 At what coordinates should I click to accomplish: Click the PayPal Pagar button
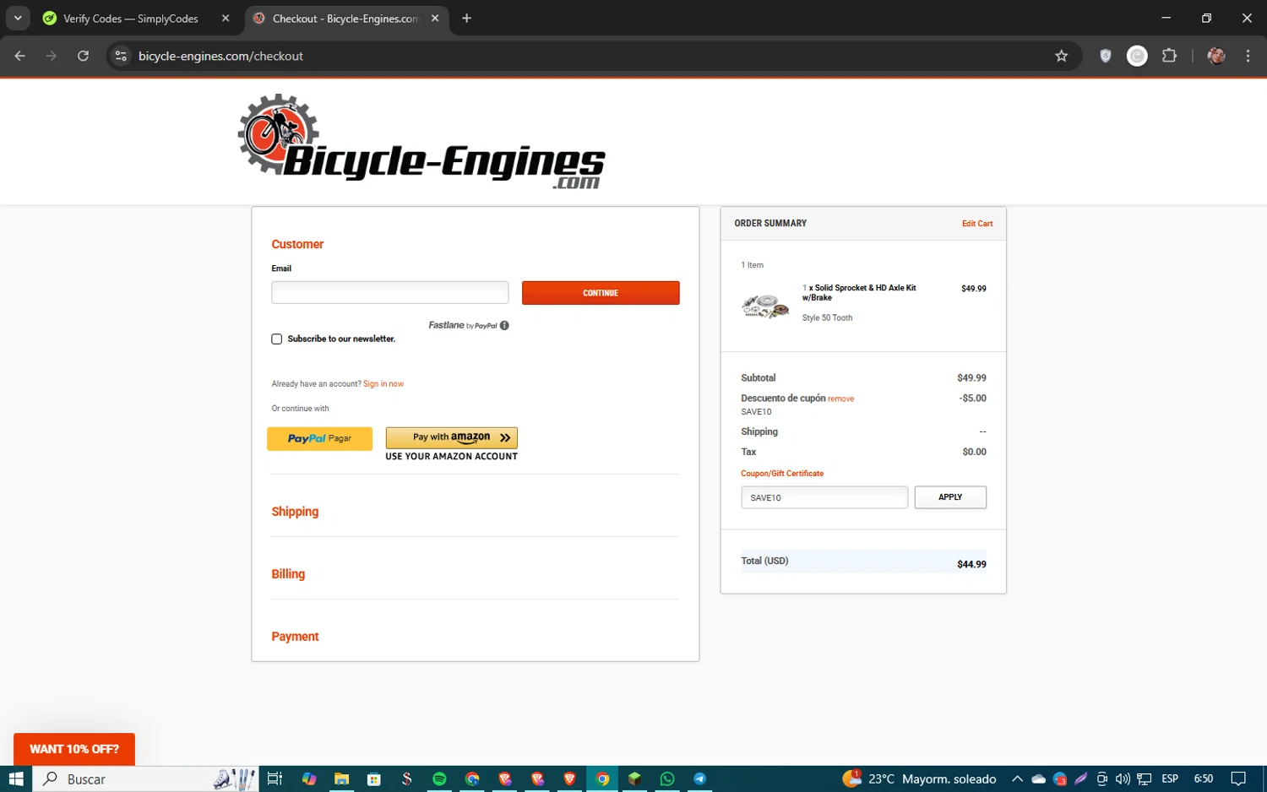coord(319,438)
